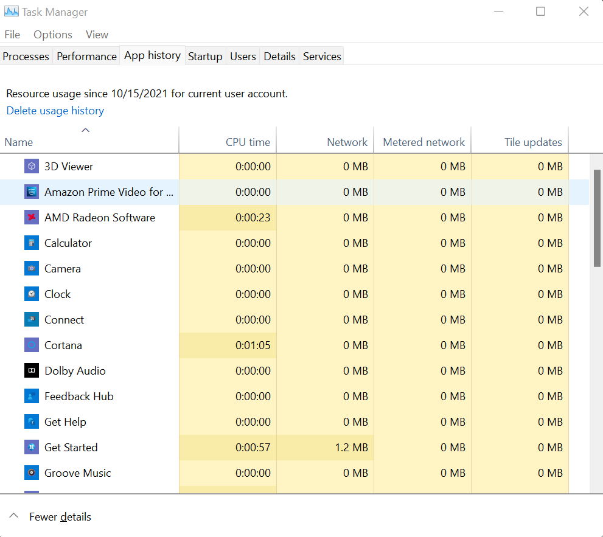
Task: Click Clock's Tile updates 0 MB cell
Action: [x=520, y=294]
